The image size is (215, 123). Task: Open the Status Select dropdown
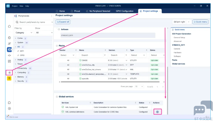(x=157, y=55)
